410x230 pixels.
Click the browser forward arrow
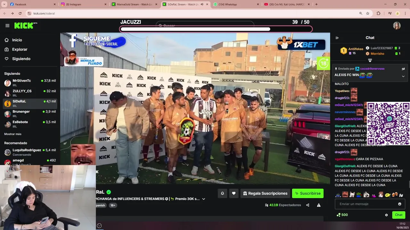click(x=12, y=13)
